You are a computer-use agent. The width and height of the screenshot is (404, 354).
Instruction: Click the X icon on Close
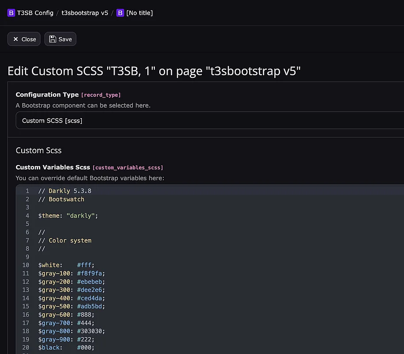16,39
